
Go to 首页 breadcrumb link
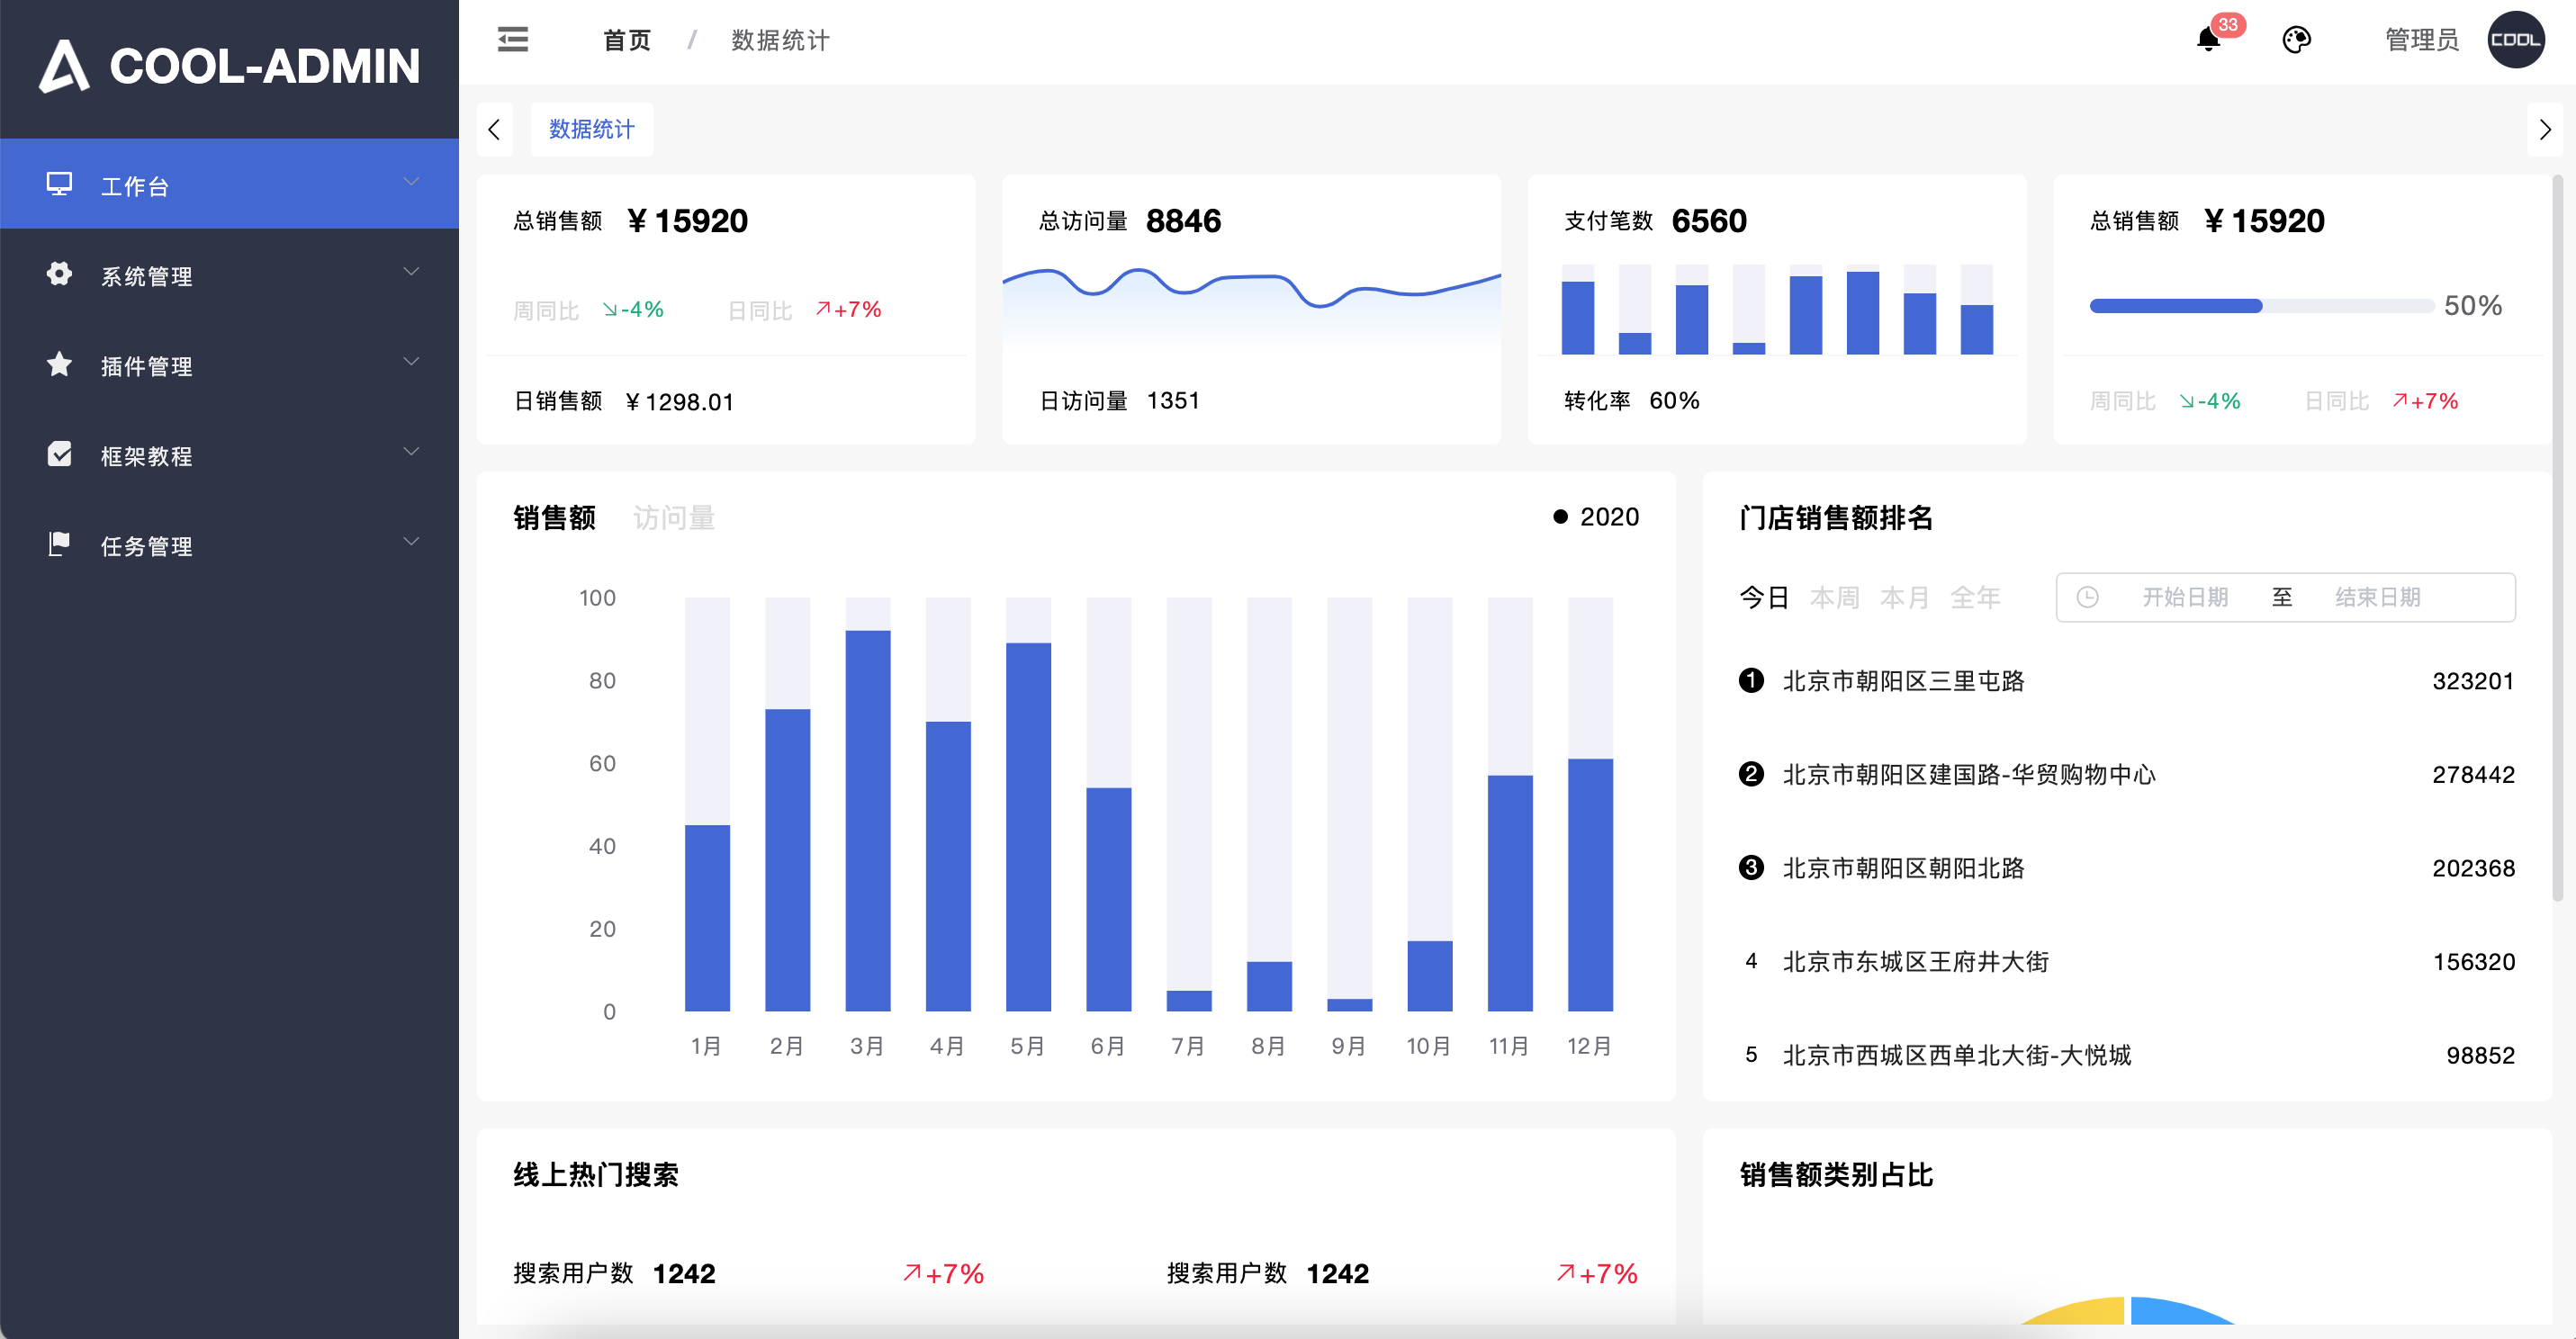pyautogui.click(x=627, y=40)
